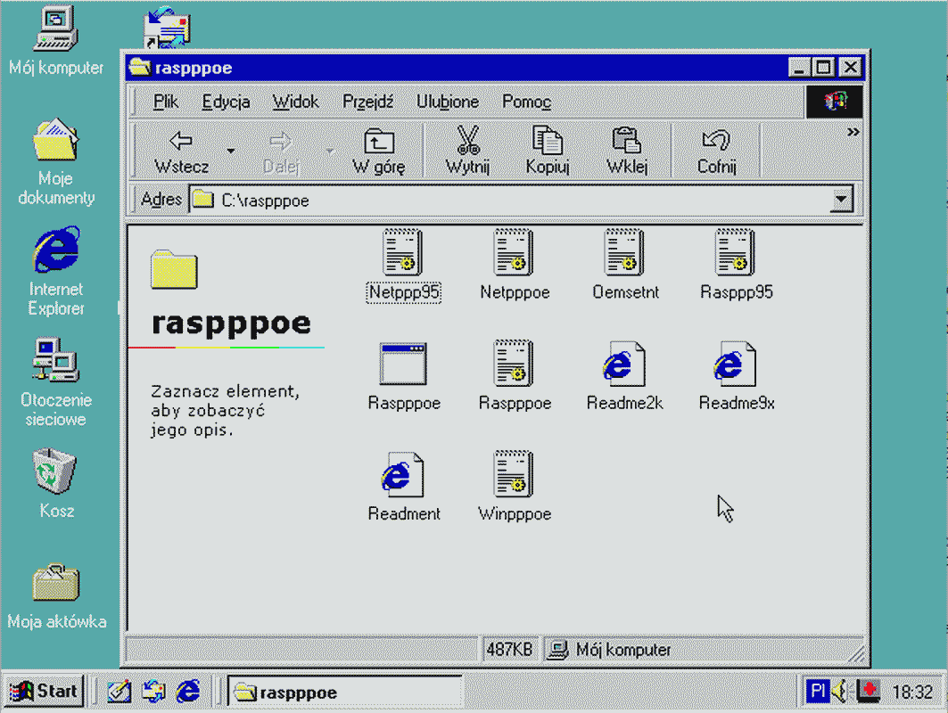Go up one level with W górę
This screenshot has height=713, width=948.
[378, 151]
